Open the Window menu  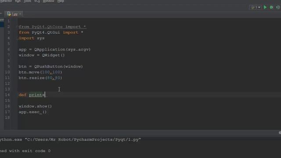[48, 1]
